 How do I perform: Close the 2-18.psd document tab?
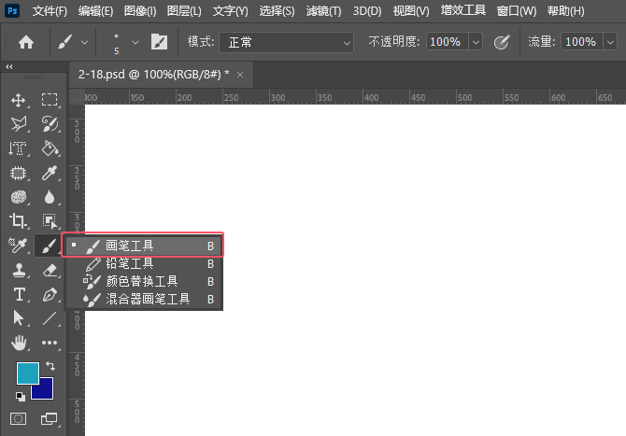point(240,75)
